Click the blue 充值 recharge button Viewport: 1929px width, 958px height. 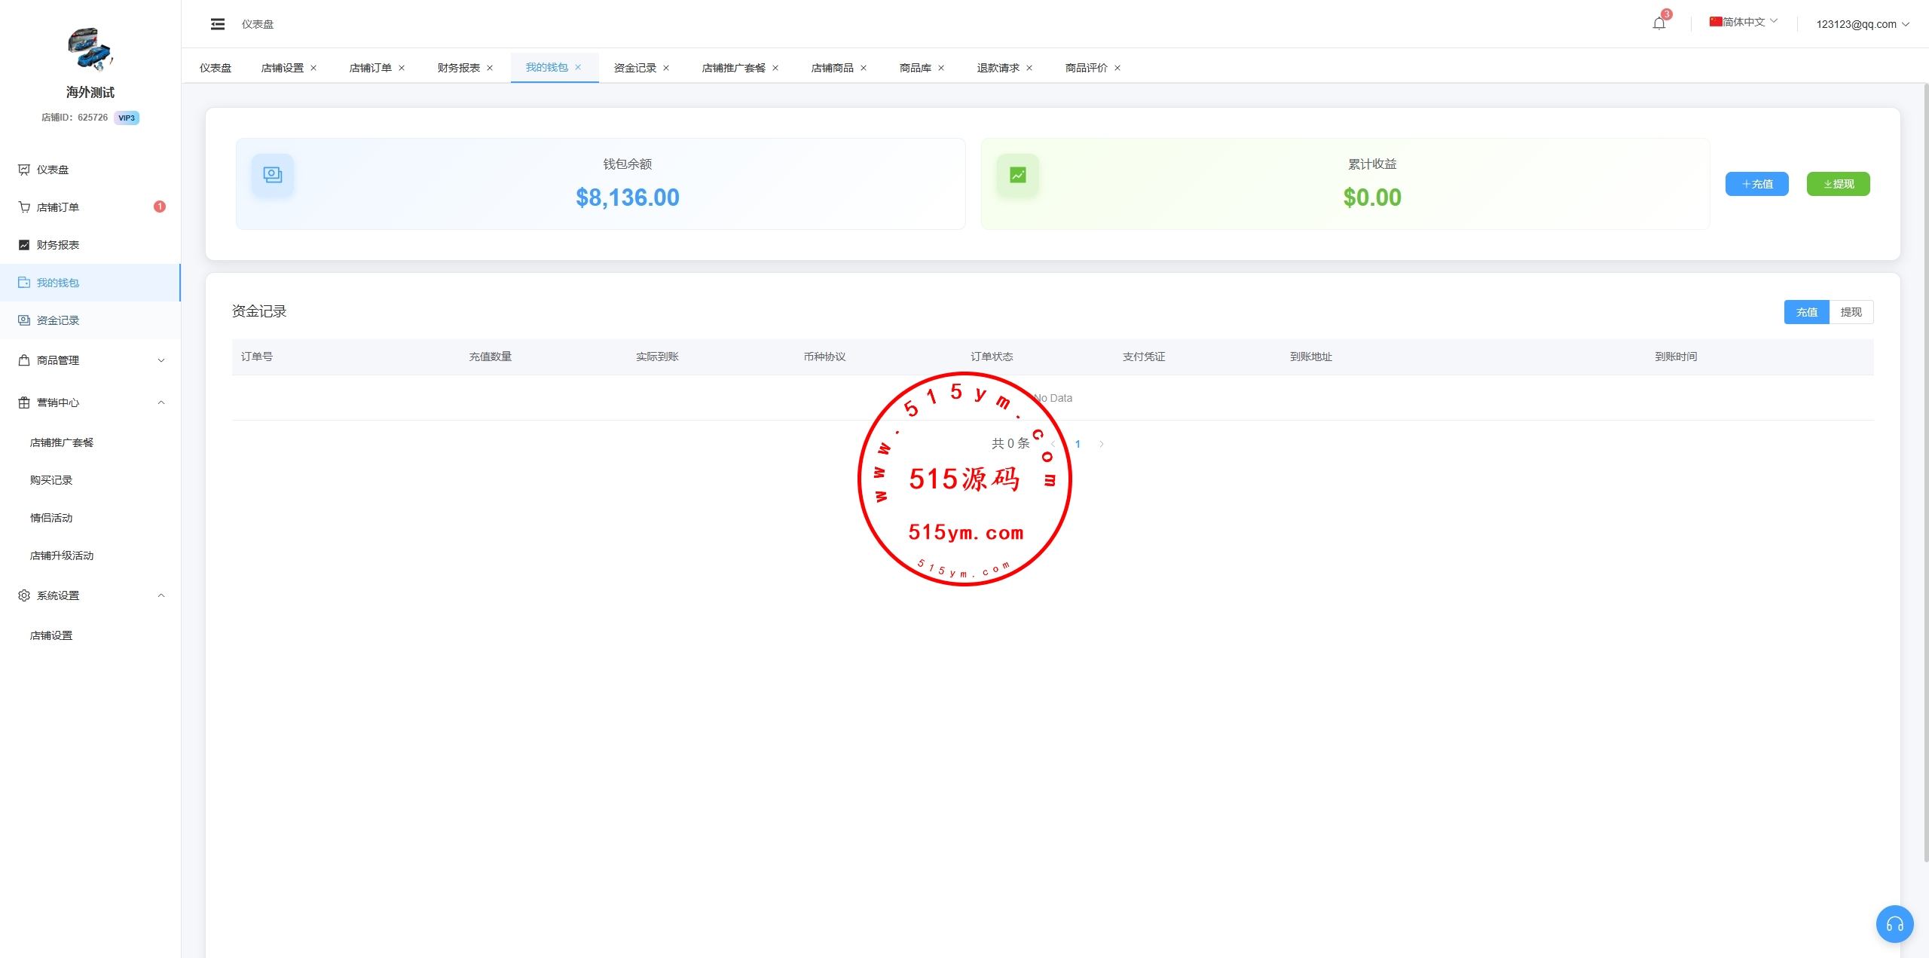1756,184
